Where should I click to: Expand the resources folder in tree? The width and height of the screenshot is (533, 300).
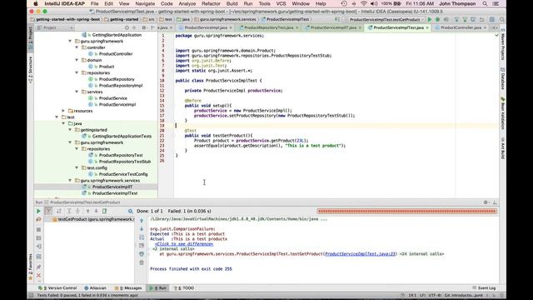(63, 111)
